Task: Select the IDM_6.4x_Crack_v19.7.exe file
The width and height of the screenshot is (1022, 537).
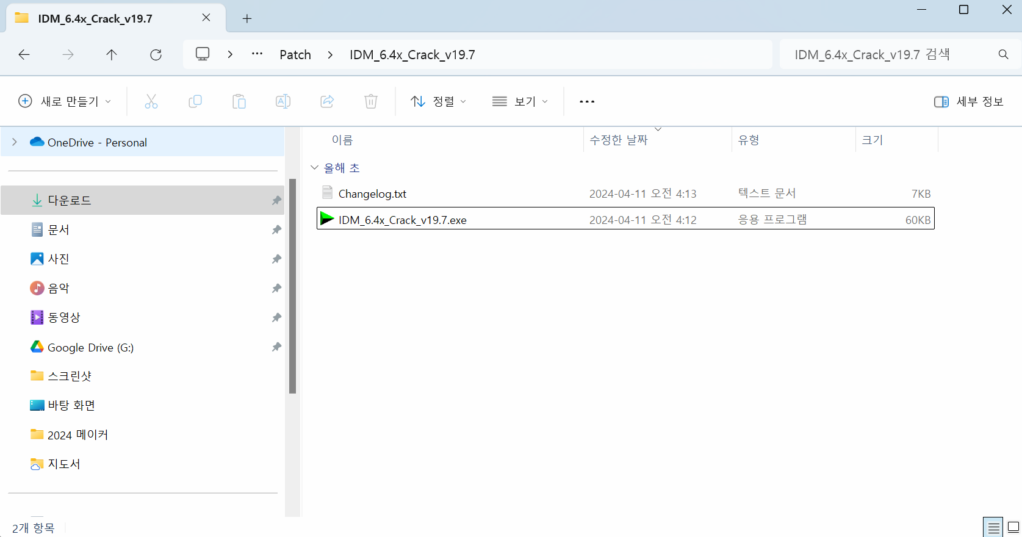Action: pos(625,219)
